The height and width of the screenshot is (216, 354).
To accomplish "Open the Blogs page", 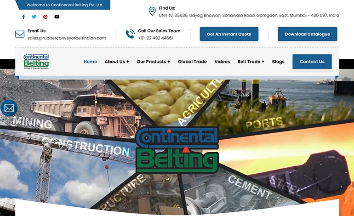I will click(278, 62).
